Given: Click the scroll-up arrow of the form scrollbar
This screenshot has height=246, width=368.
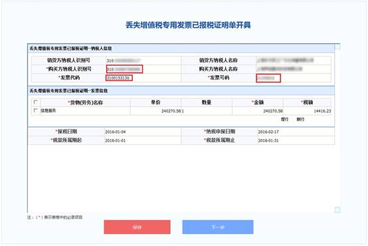Looking at the screenshot, I should tap(337, 47).
